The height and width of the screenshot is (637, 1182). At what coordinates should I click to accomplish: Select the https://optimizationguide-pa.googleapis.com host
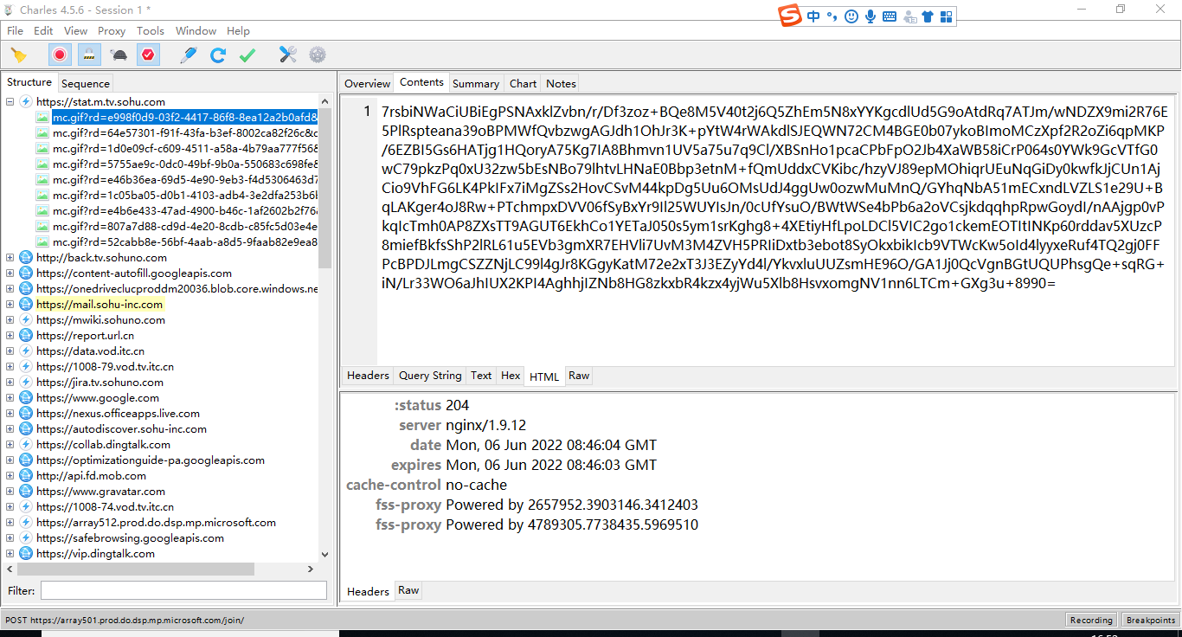tap(151, 460)
